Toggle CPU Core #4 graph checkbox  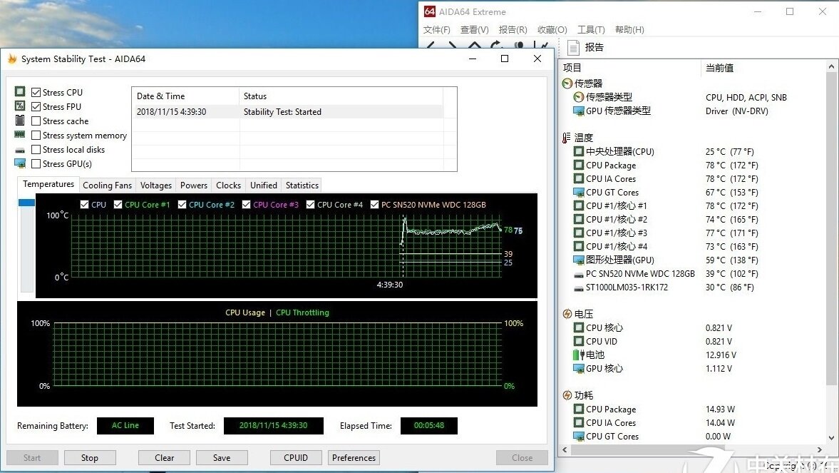(310, 205)
